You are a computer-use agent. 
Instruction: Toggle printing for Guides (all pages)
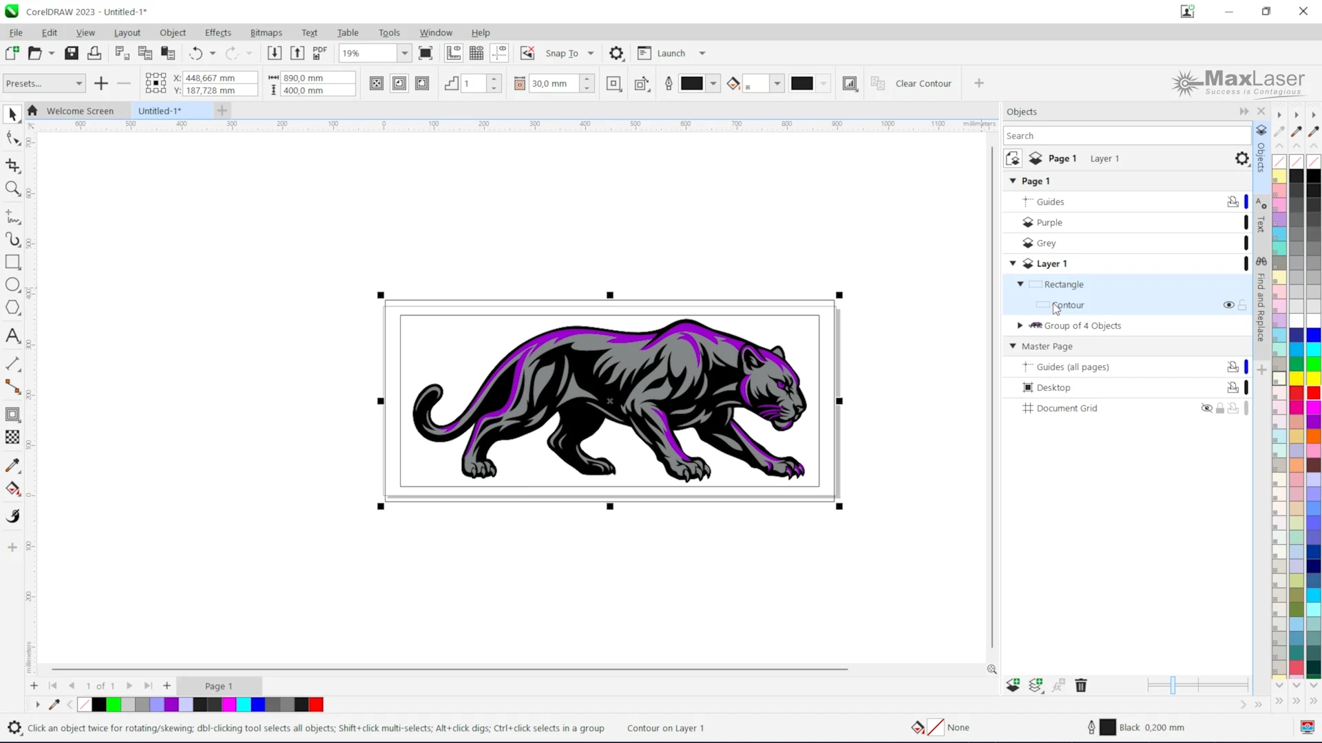1232,367
